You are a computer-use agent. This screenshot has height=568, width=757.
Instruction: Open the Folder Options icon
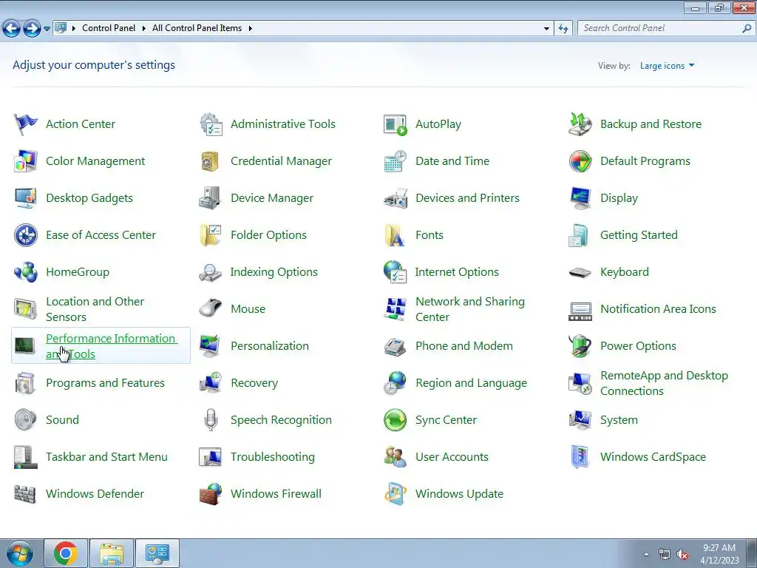(211, 235)
